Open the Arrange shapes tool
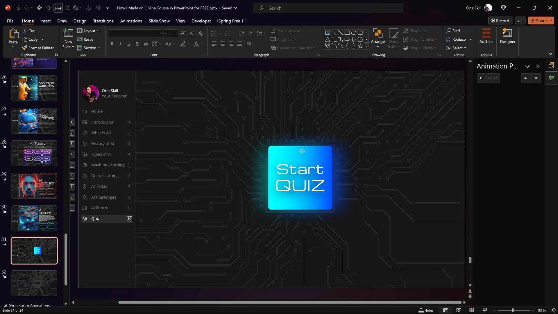The height and width of the screenshot is (314, 558). point(378,38)
